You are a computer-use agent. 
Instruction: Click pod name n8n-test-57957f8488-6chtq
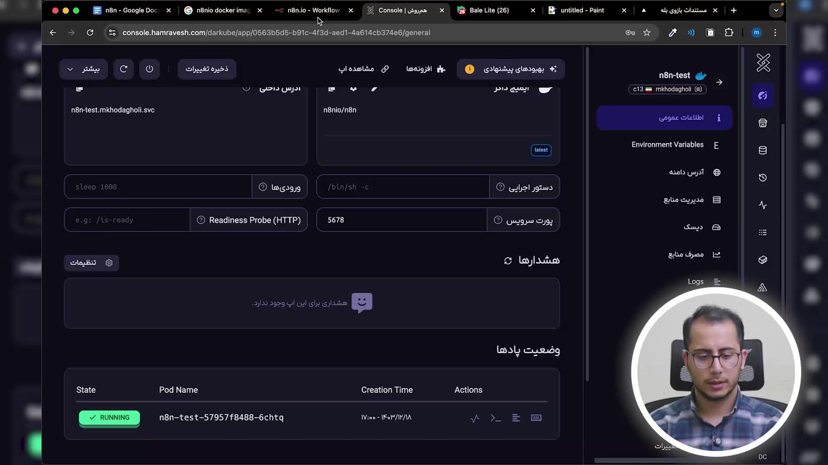coord(221,418)
